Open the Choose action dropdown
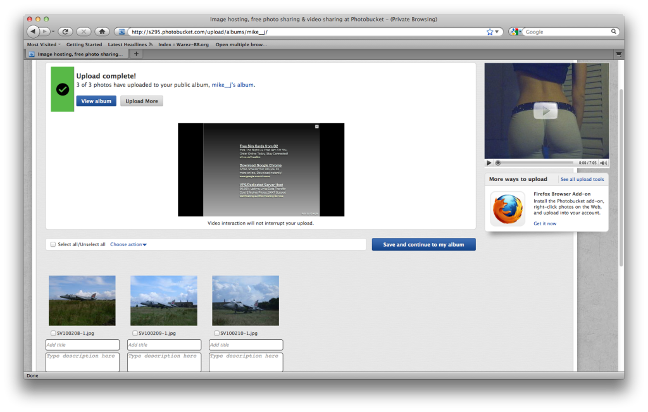The width and height of the screenshot is (648, 412). (128, 244)
